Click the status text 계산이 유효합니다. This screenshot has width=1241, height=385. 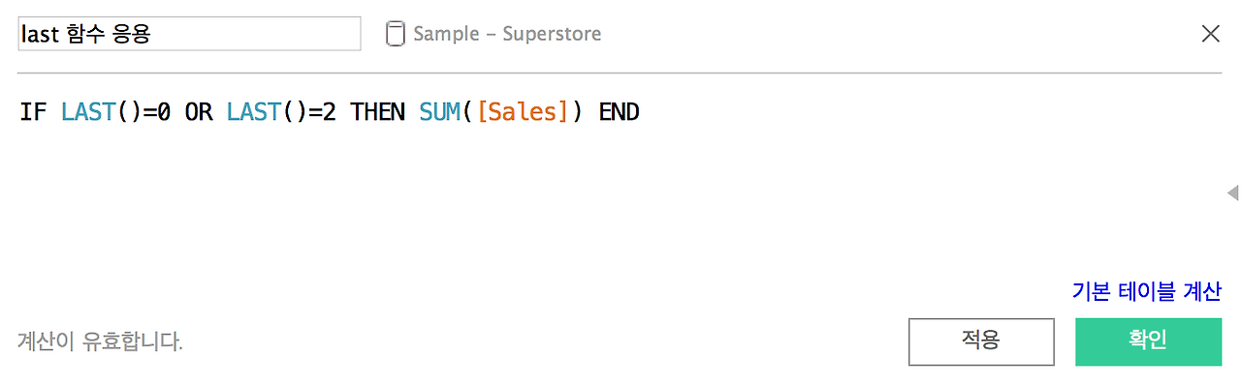coord(100,341)
